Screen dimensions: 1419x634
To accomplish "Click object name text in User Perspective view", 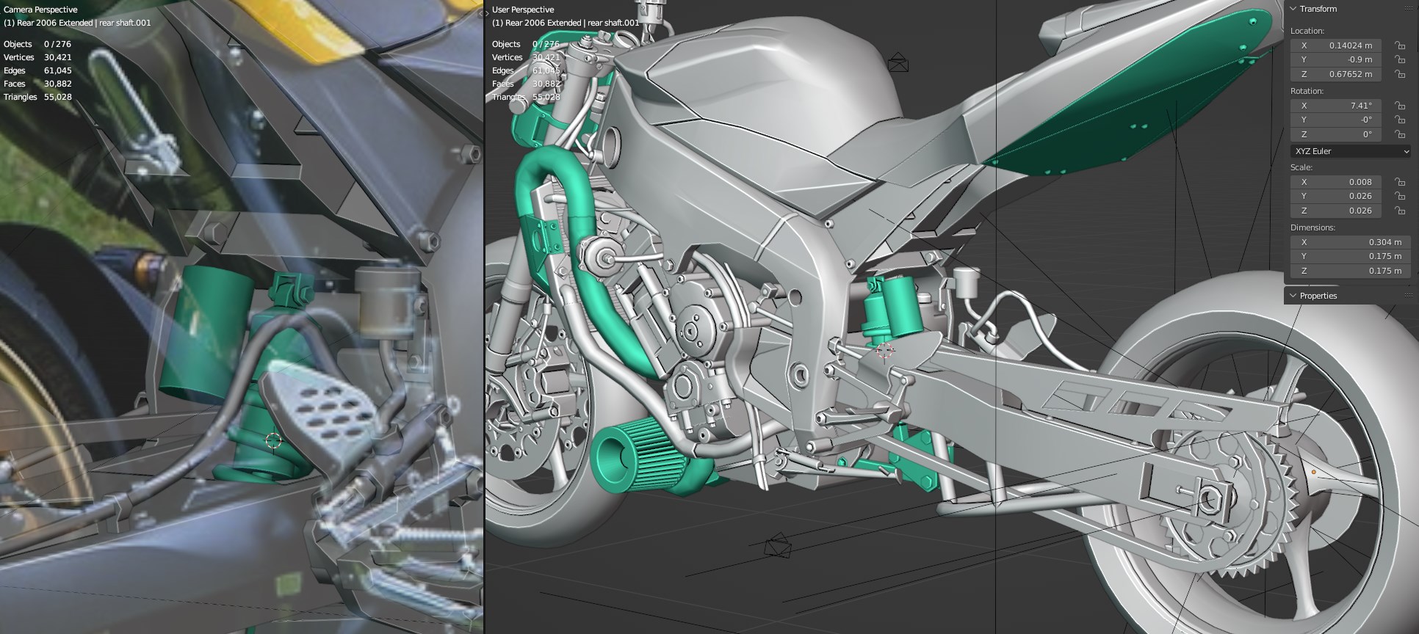I will [566, 23].
